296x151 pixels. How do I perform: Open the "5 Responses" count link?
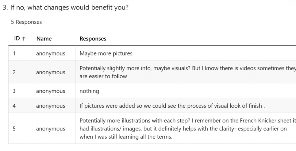coord(26,22)
